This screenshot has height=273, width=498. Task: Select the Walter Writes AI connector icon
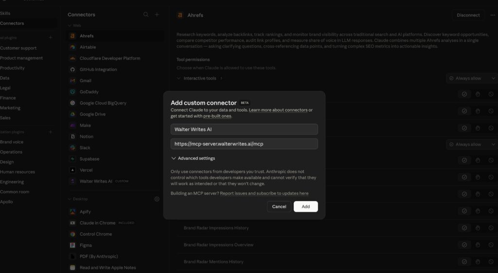point(72,181)
